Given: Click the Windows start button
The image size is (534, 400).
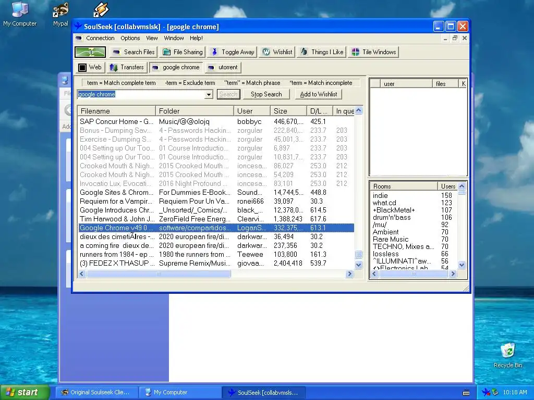Looking at the screenshot, I should 25,392.
